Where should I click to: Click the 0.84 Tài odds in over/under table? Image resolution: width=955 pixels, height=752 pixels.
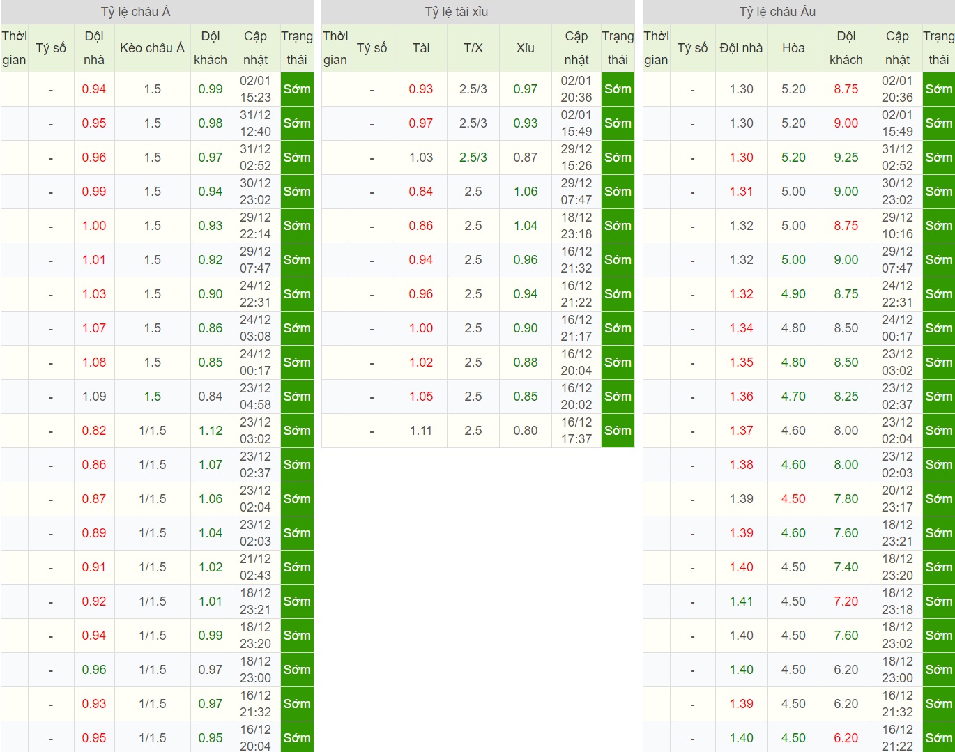421,192
